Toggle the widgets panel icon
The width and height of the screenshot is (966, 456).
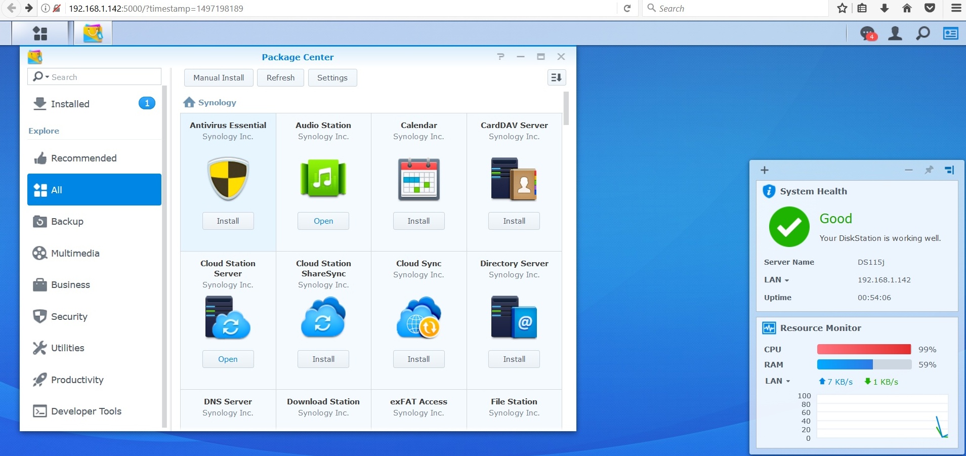[950, 33]
